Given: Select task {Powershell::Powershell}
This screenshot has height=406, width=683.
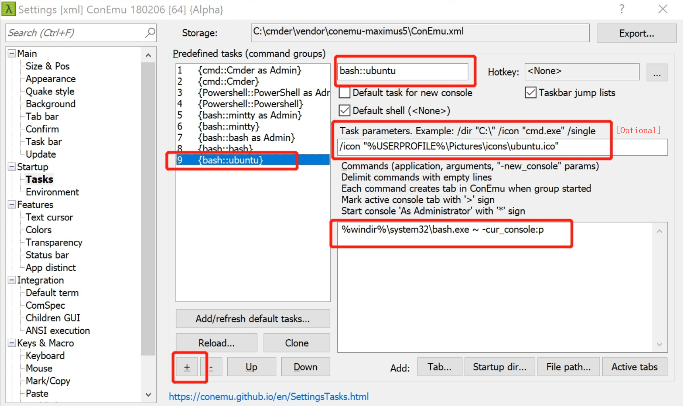Looking at the screenshot, I should click(x=253, y=104).
